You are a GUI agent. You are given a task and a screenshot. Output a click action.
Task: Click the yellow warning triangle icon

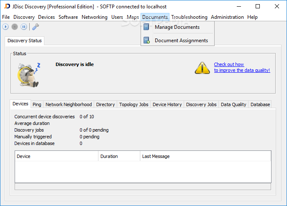coord(202,68)
